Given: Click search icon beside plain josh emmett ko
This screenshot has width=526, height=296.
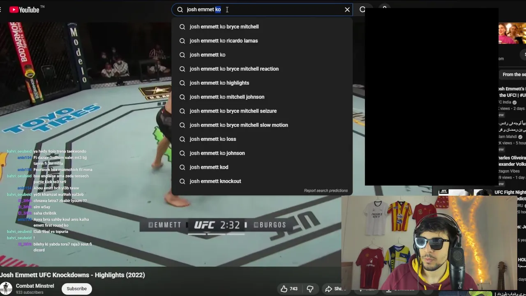Looking at the screenshot, I should point(182,55).
